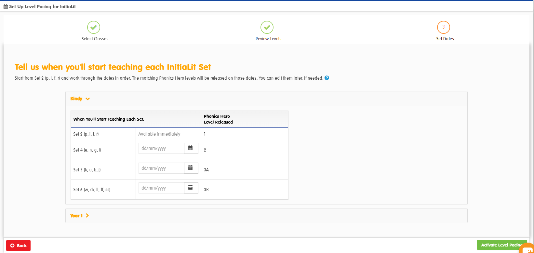Screen dimensions: 534x253
Task: Click level '2' cell in Set 4 row
Action: [245, 150]
